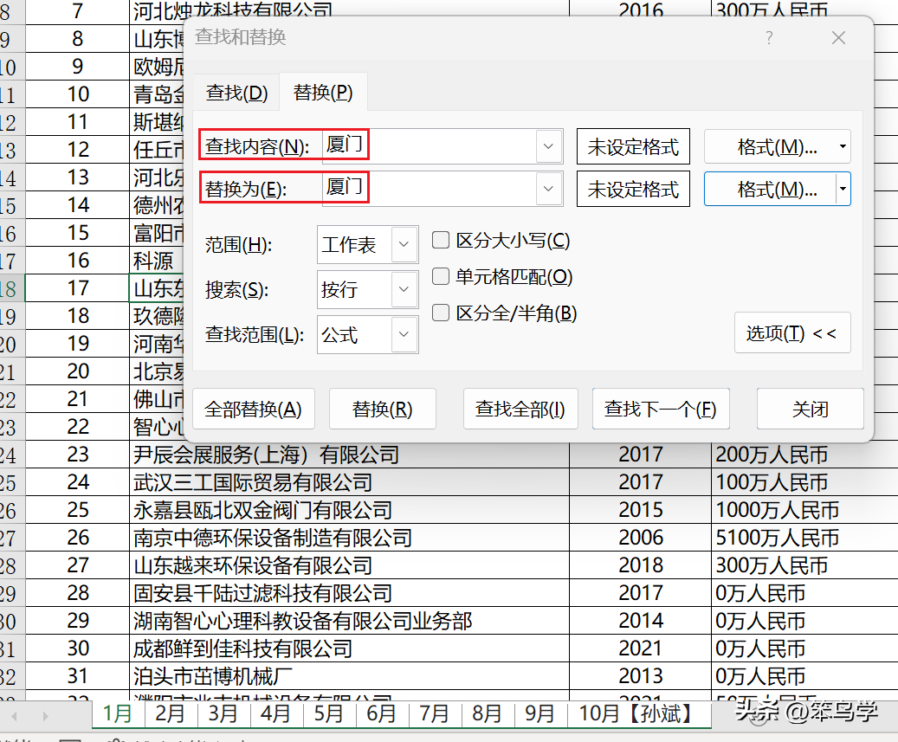
Task: Switch to the 6月 sheet tab
Action: (x=381, y=714)
